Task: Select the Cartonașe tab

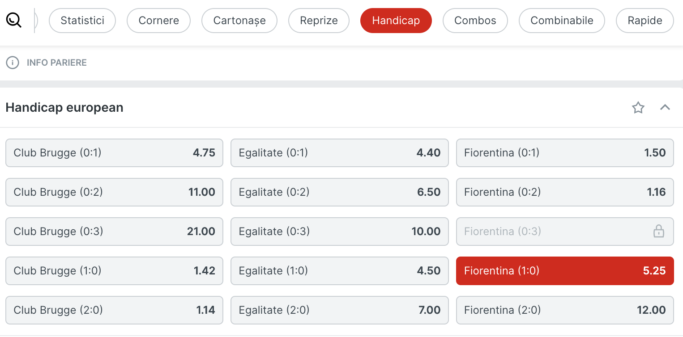Action: click(x=239, y=21)
